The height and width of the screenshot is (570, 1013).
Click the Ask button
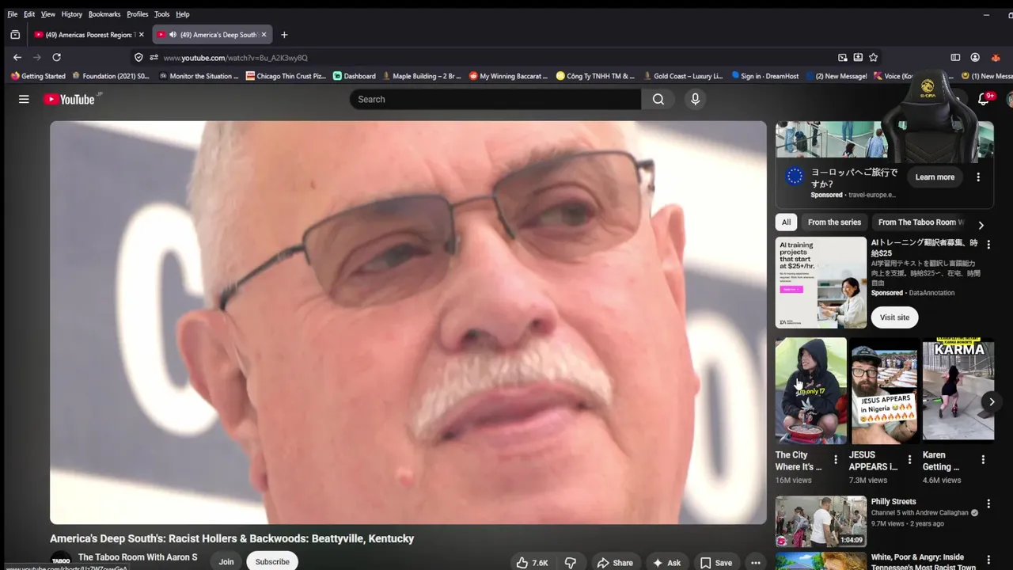tap(666, 563)
